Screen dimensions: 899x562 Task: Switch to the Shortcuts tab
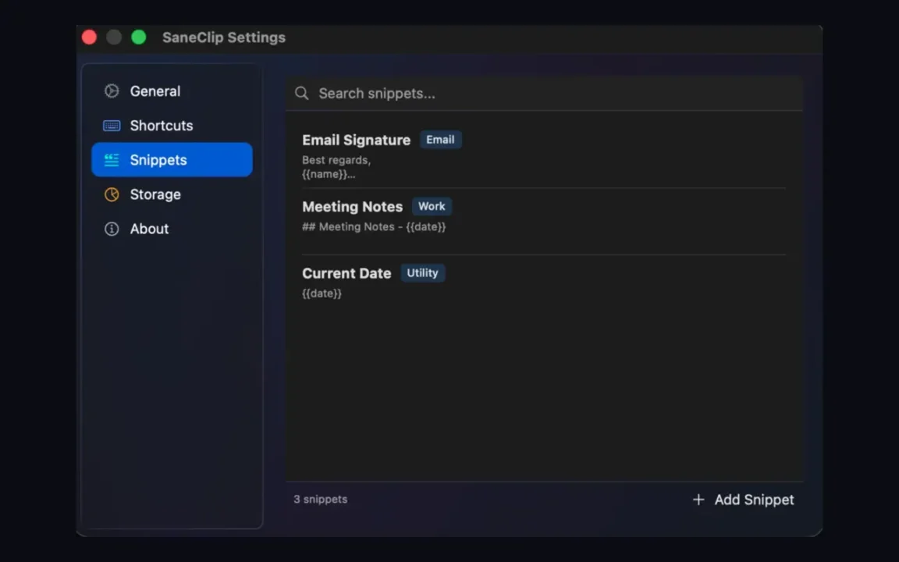tap(172, 125)
